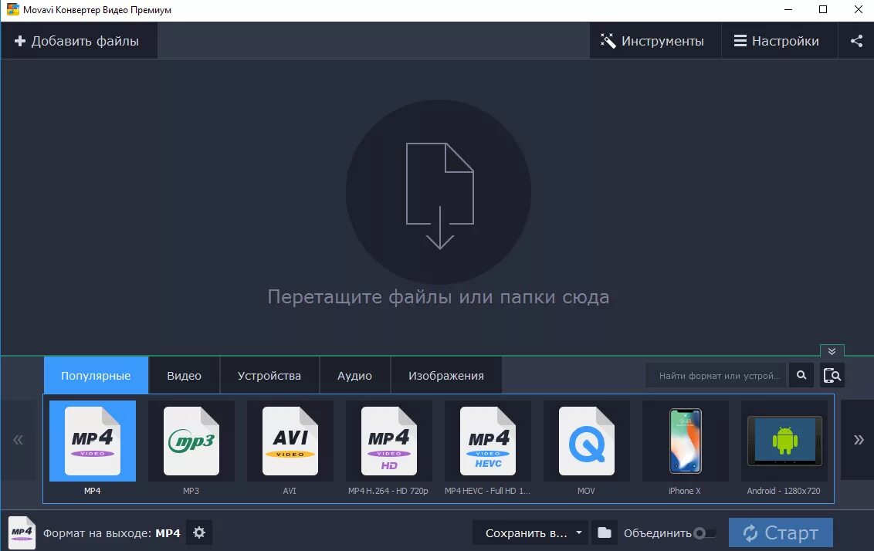Click the format search input field
Image resolution: width=874 pixels, height=551 pixels.
coord(716,376)
